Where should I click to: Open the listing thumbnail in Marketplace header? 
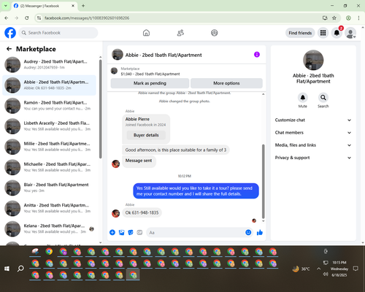click(114, 71)
